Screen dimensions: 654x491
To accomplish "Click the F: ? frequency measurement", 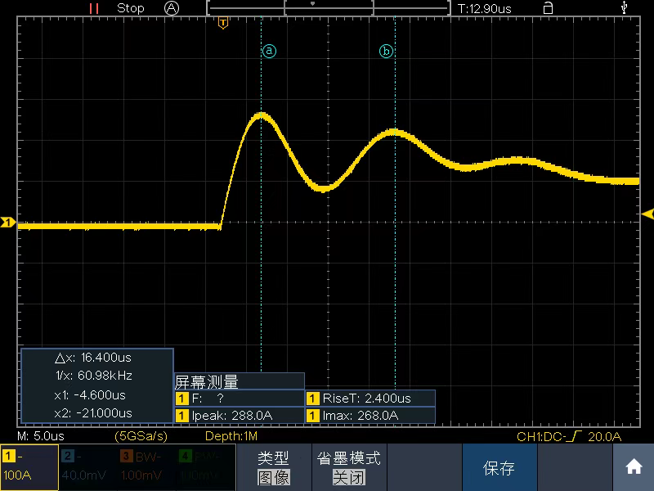I will coord(240,399).
